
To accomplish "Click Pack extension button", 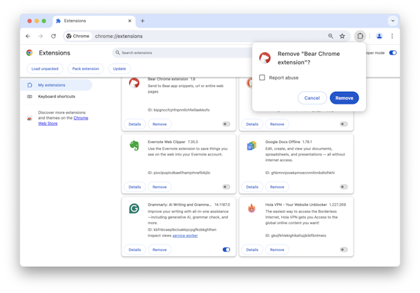I will (x=86, y=68).
